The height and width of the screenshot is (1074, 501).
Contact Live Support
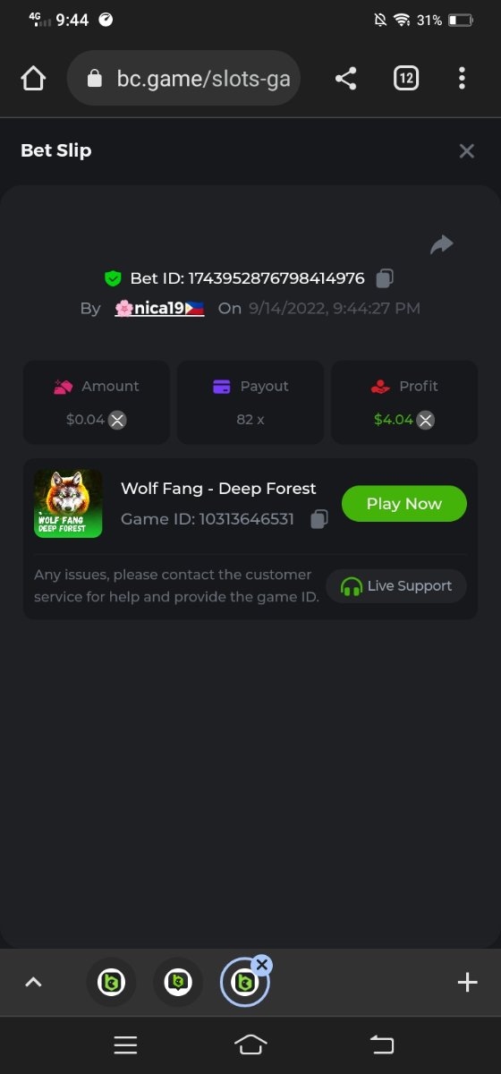pyautogui.click(x=396, y=586)
